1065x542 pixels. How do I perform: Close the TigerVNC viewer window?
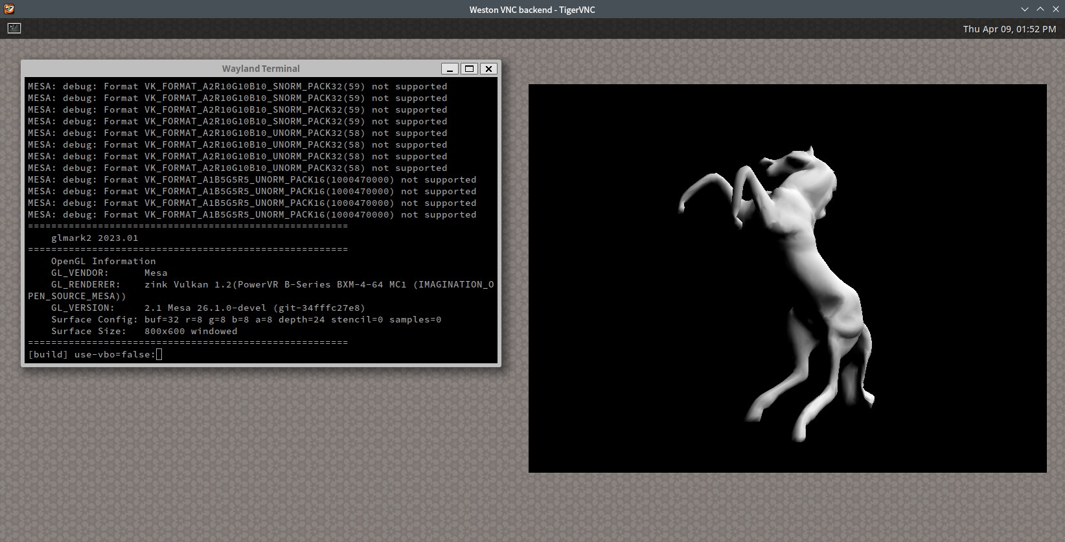click(1056, 9)
